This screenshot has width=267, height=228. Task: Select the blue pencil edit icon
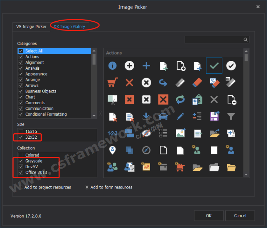pyautogui.click(x=180, y=116)
